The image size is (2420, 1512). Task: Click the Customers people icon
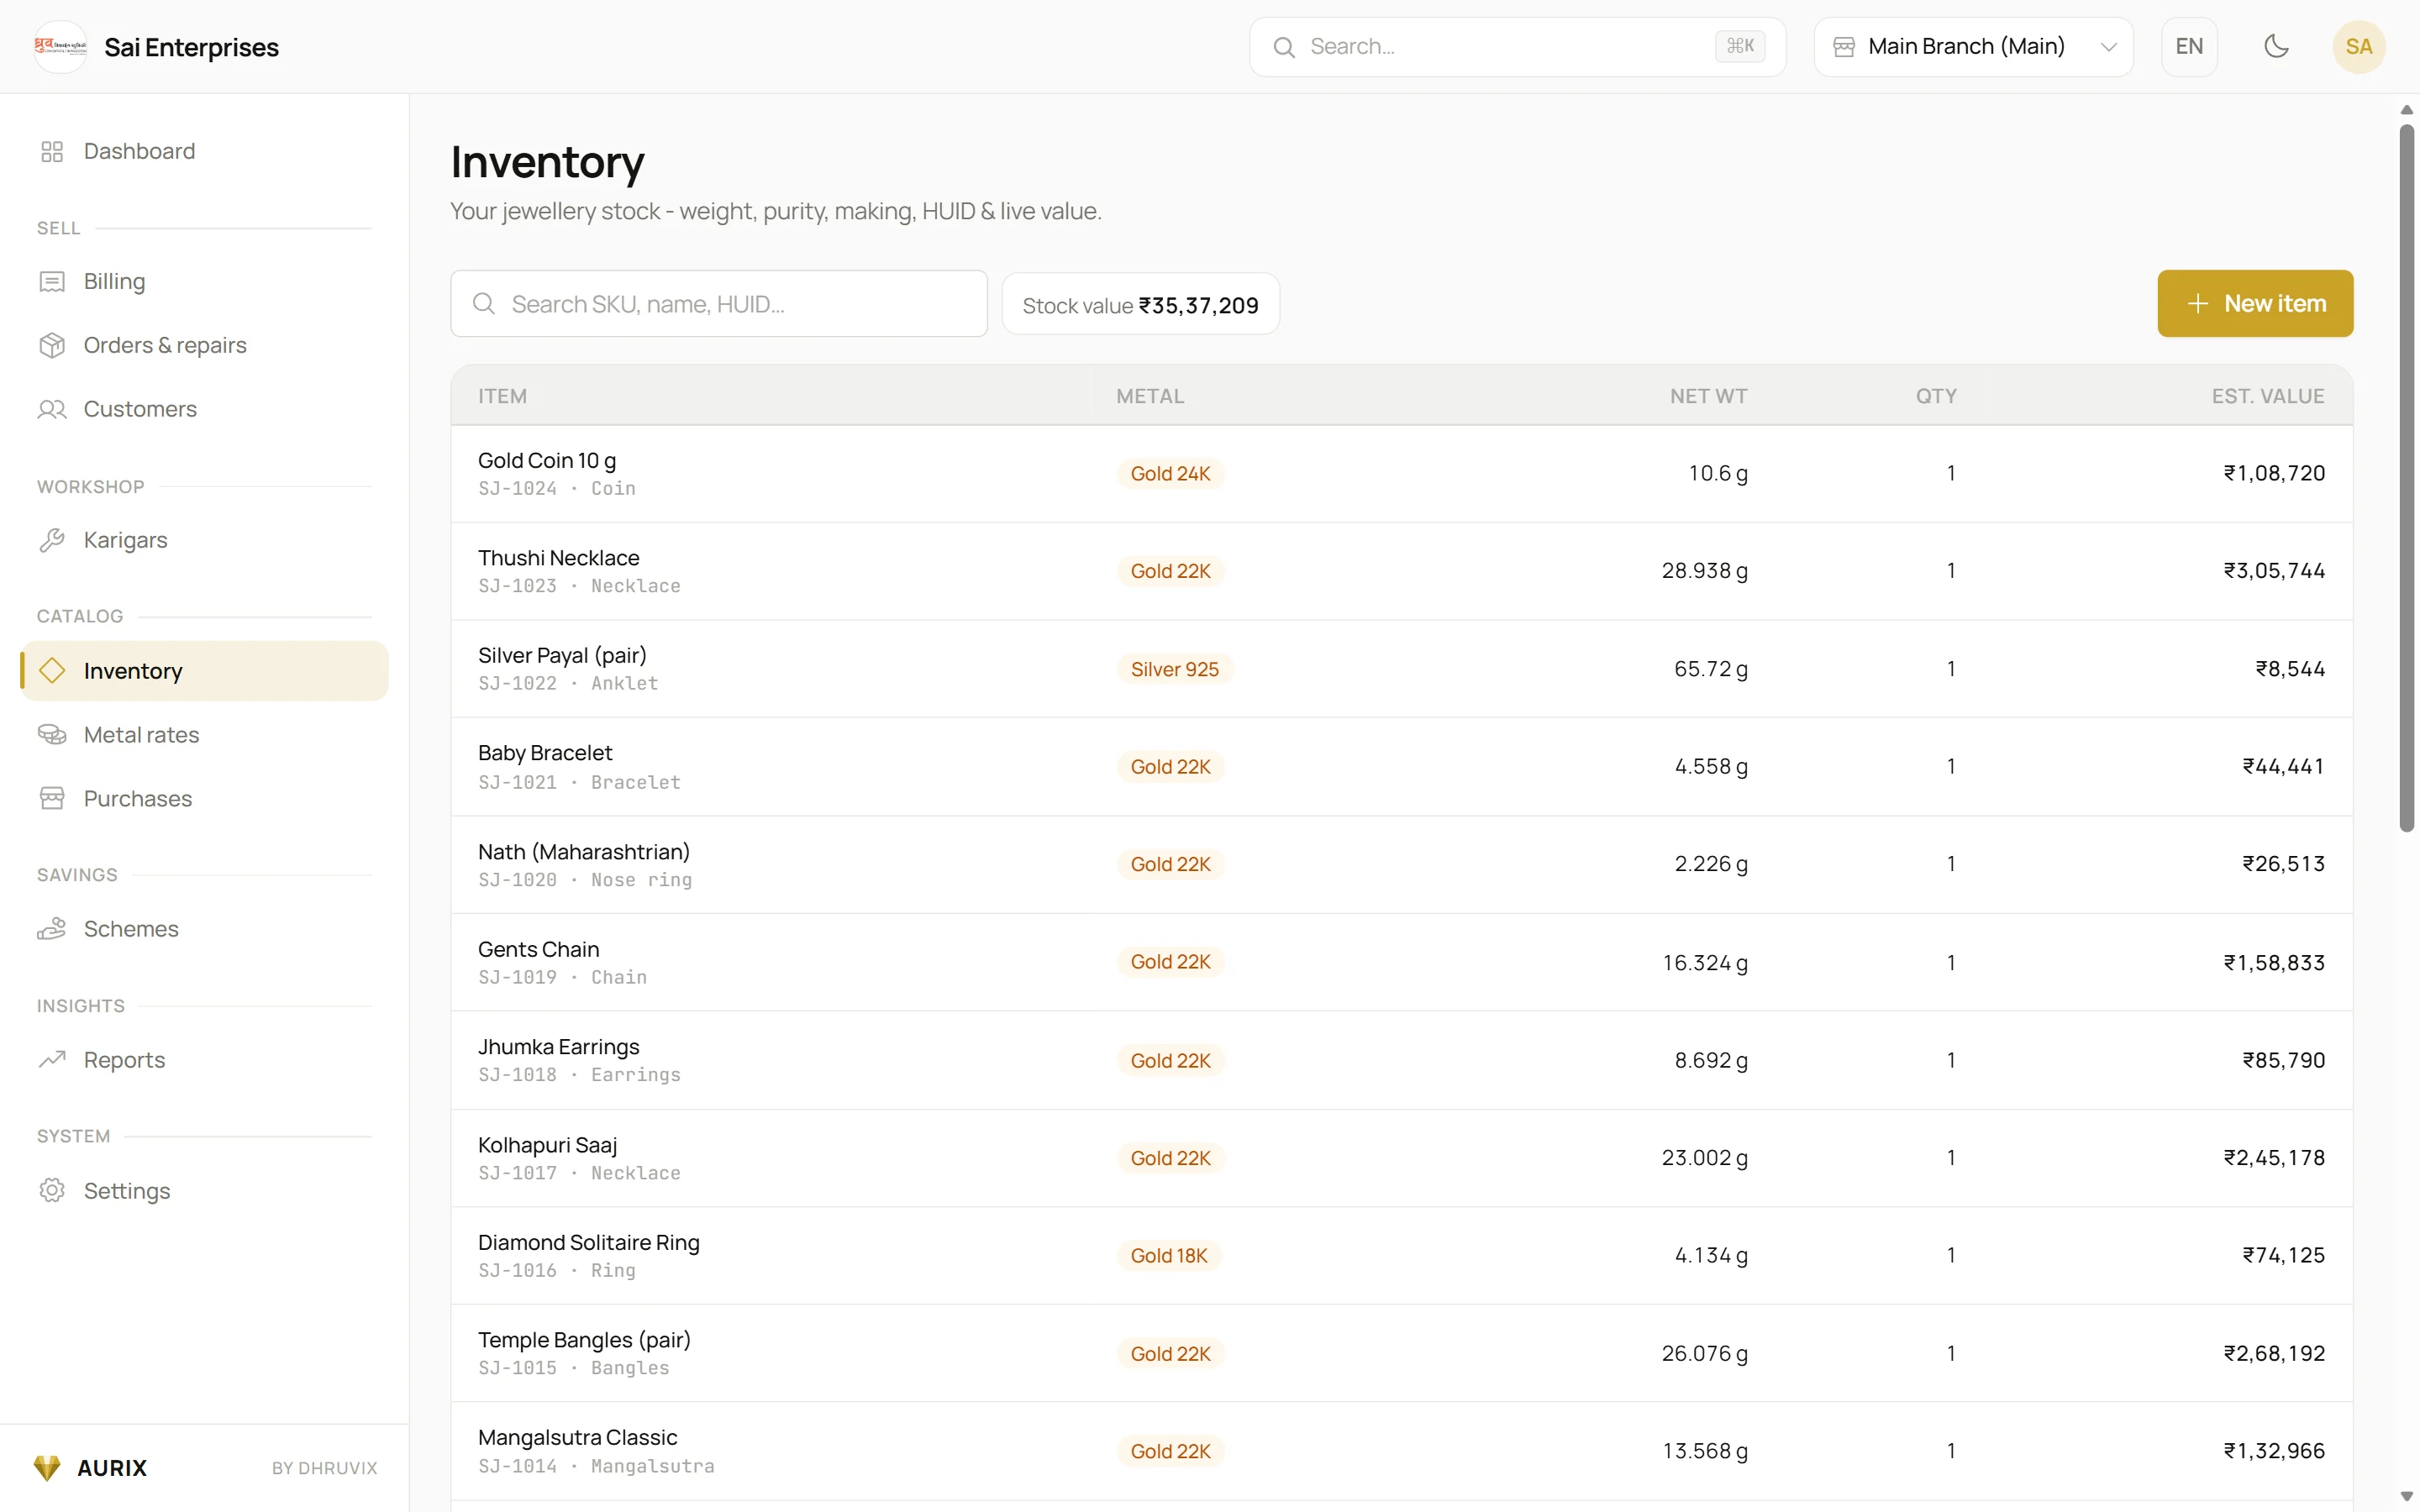click(x=52, y=409)
